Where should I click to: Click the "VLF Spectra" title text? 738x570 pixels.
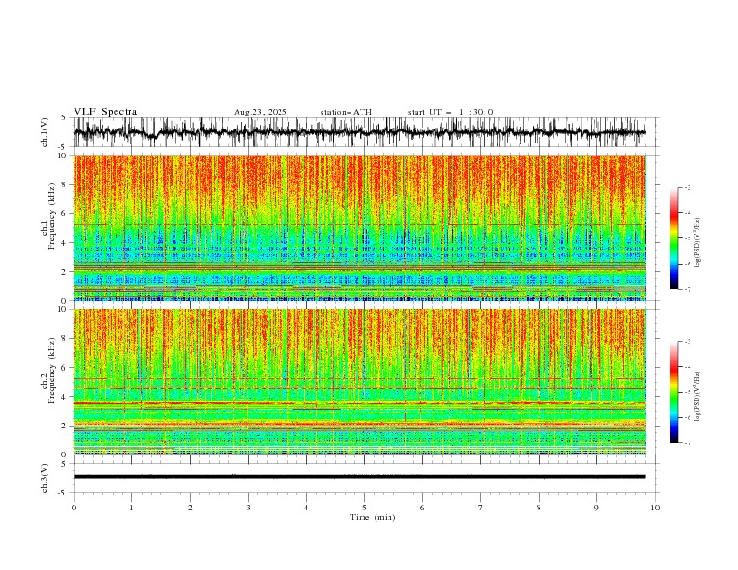tap(105, 112)
